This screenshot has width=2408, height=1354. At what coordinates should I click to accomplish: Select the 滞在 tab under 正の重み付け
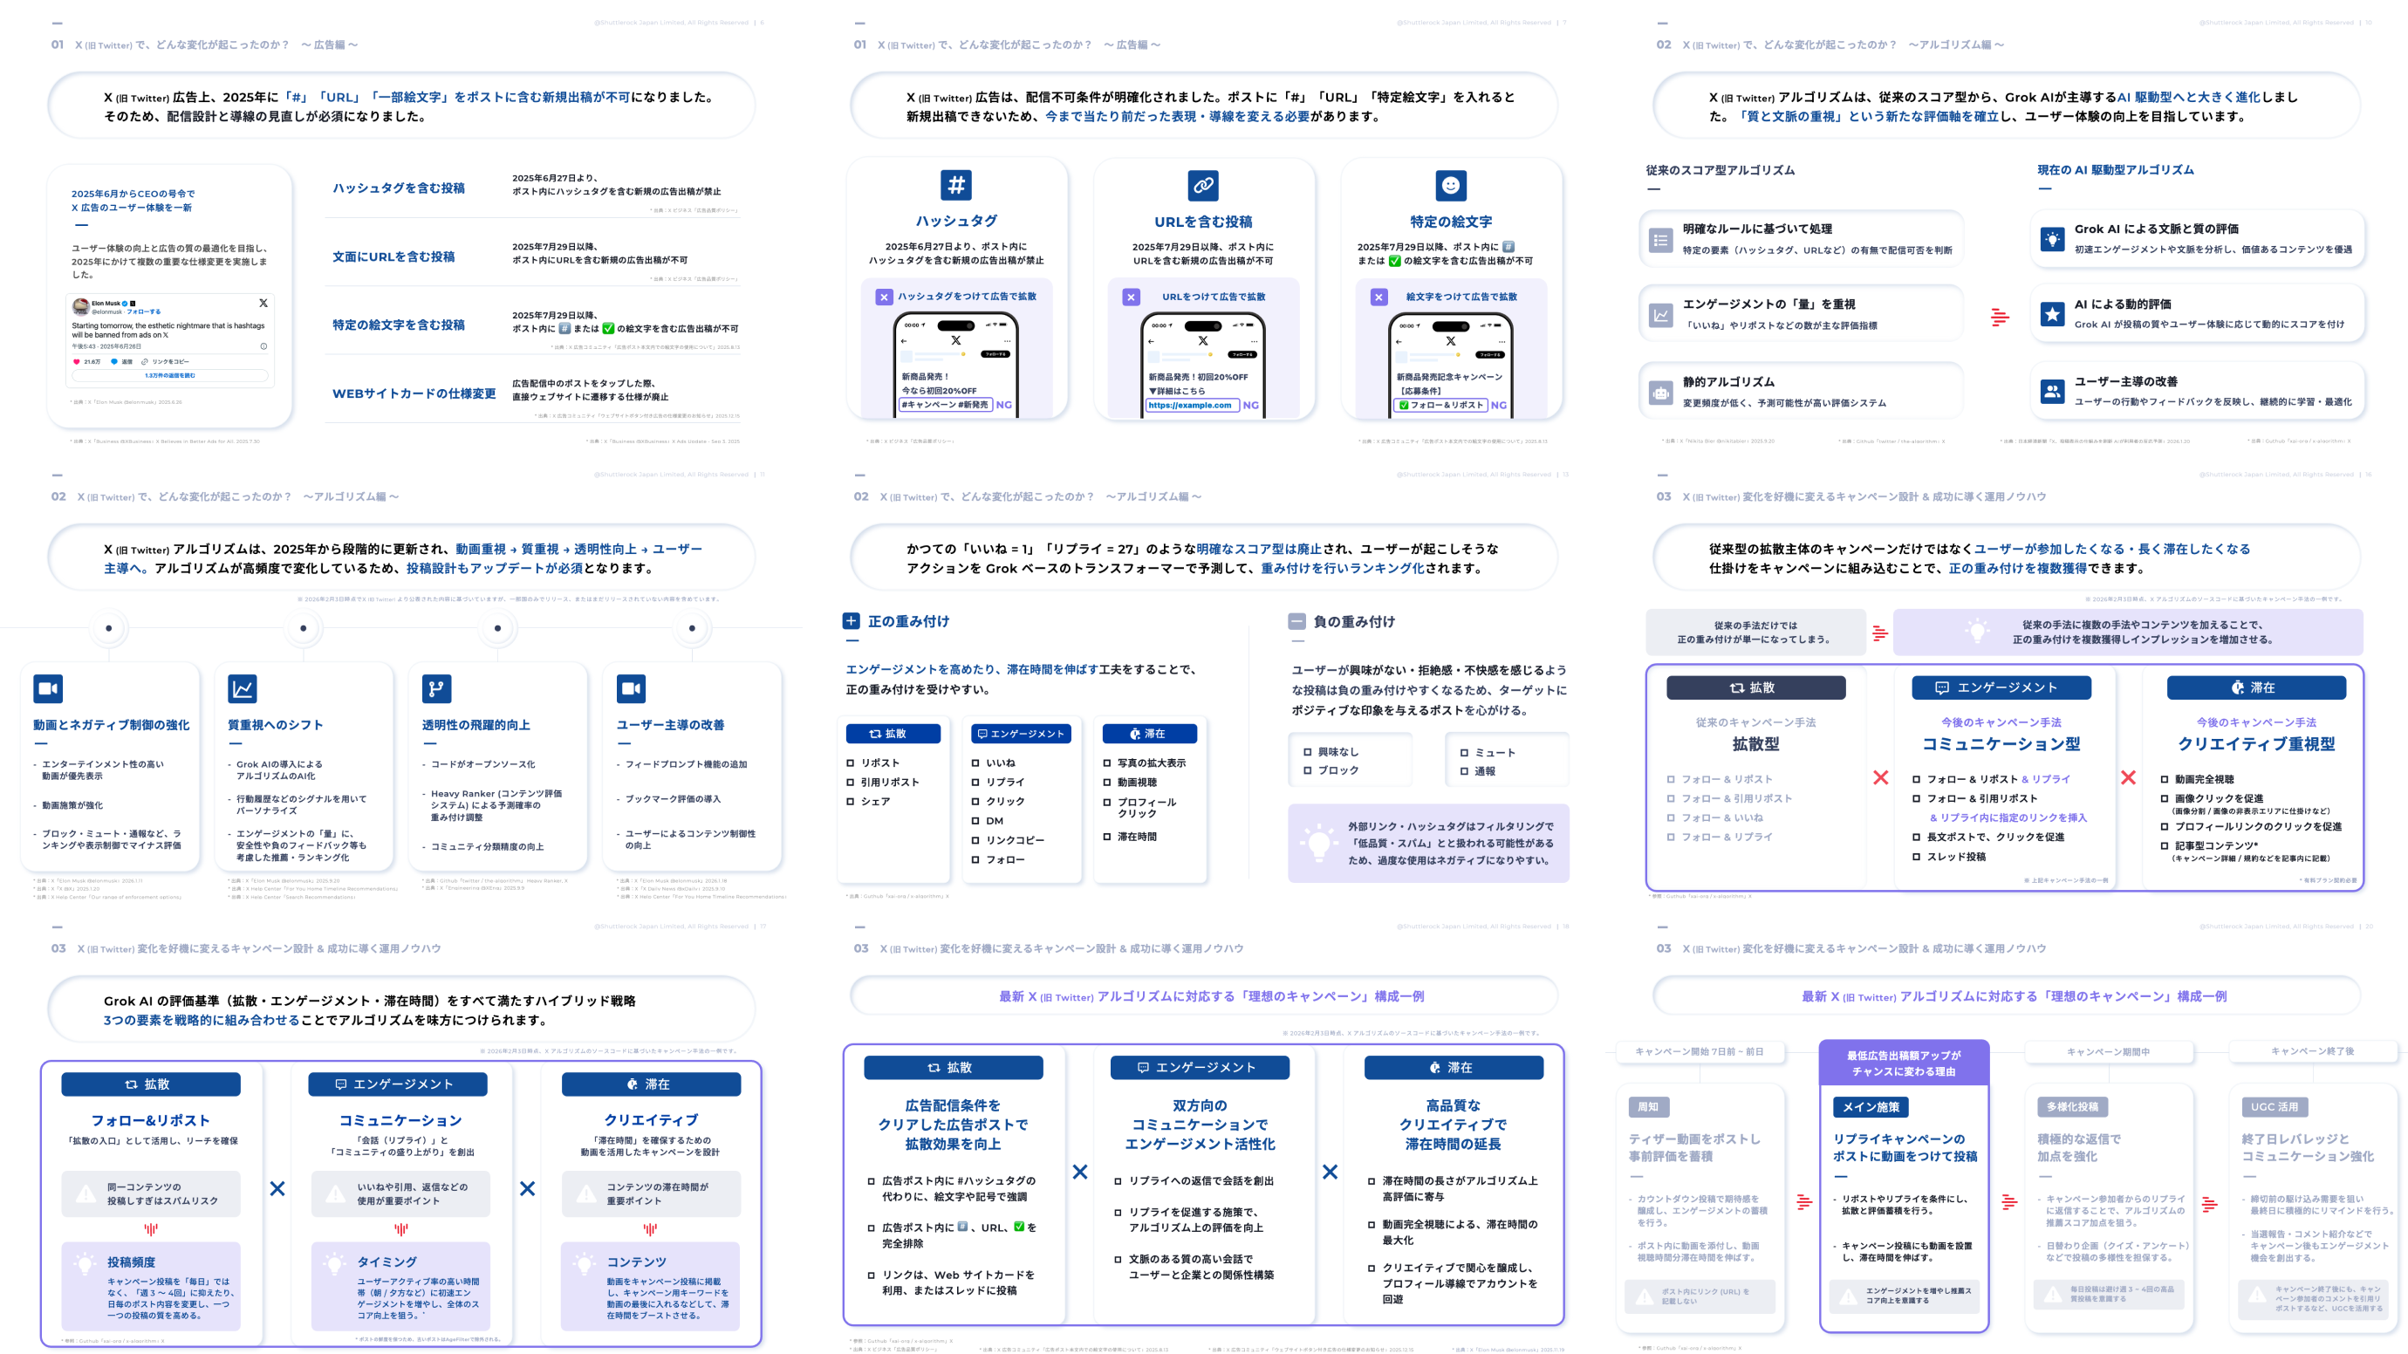1149,734
